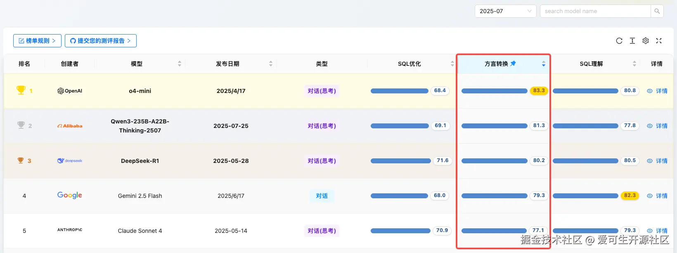Open 详情 for DeepSeek-R1
The image size is (677, 253).
tap(657, 161)
